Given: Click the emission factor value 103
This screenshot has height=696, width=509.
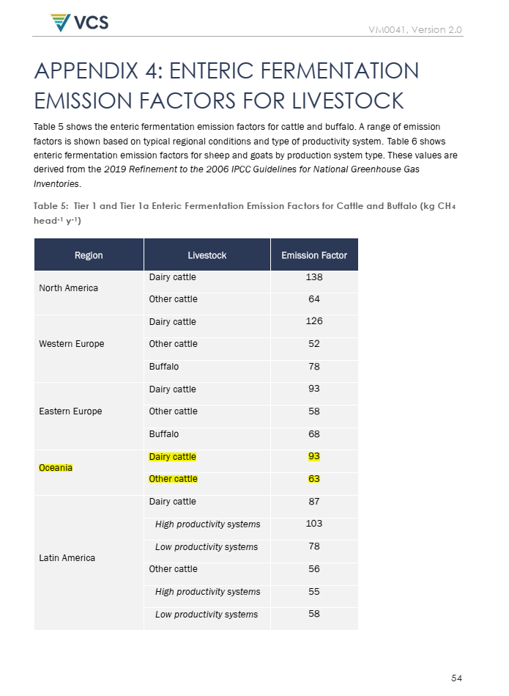Looking at the screenshot, I should tap(314, 524).
